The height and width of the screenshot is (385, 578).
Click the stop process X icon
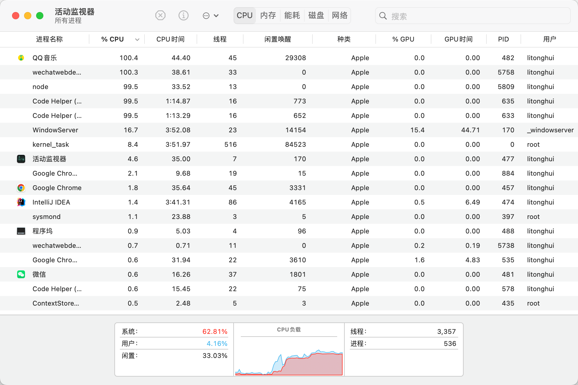160,15
